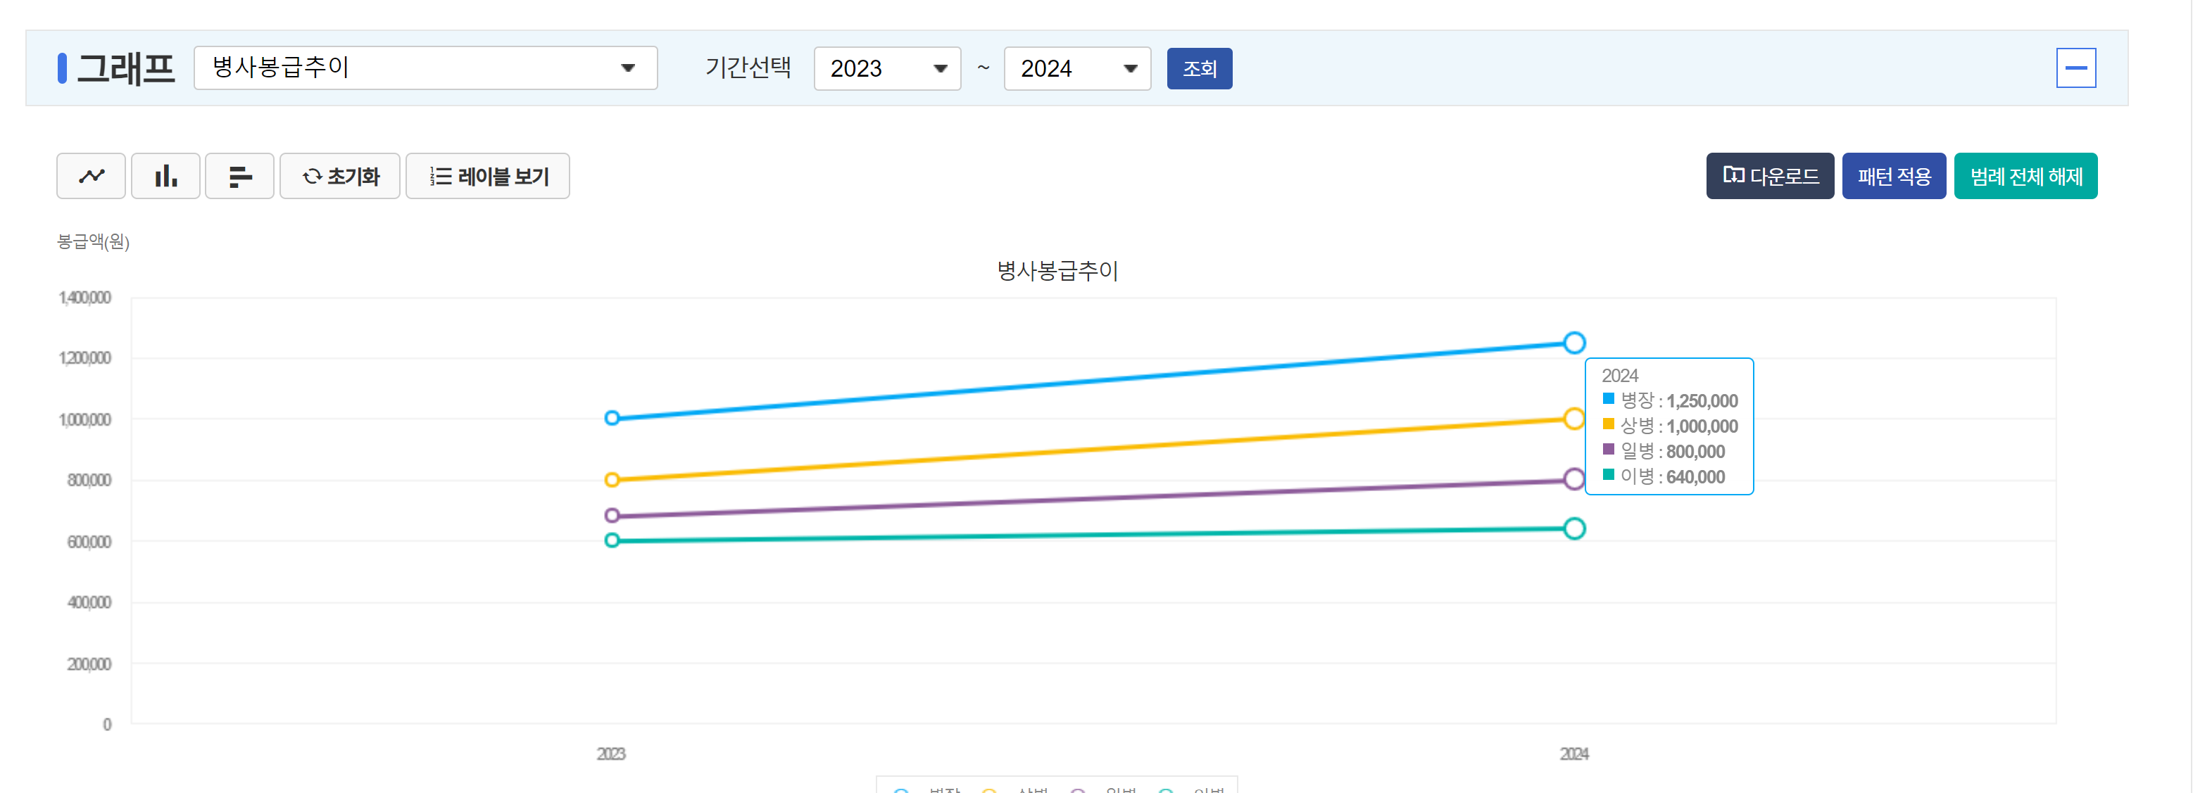Click the 2023 일병 purple data point
The height and width of the screenshot is (793, 2193).
tap(612, 516)
